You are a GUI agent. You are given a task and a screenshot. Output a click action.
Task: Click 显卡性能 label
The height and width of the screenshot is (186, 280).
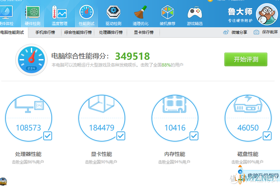[x=101, y=154]
